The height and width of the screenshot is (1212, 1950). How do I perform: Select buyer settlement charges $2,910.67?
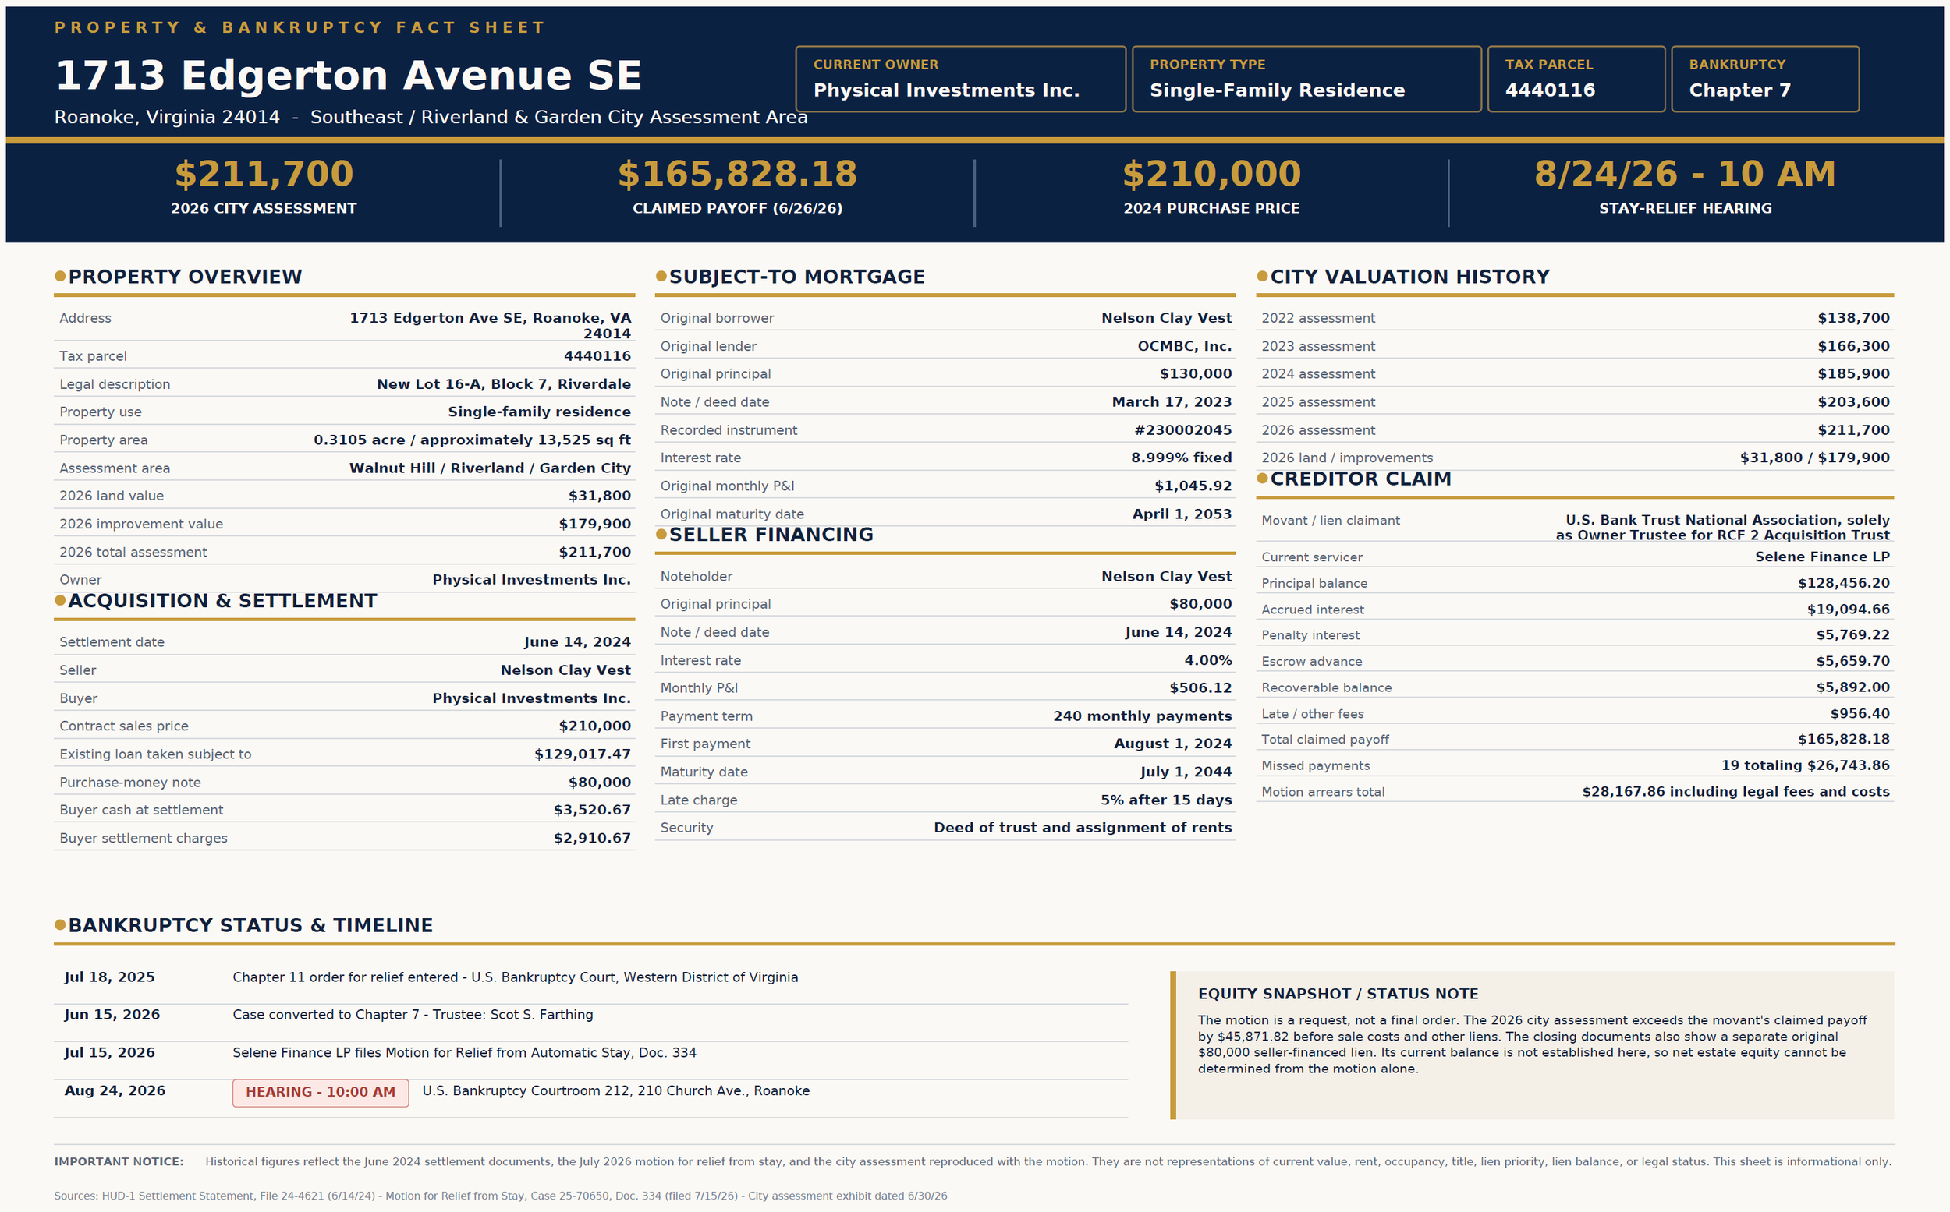coord(592,839)
